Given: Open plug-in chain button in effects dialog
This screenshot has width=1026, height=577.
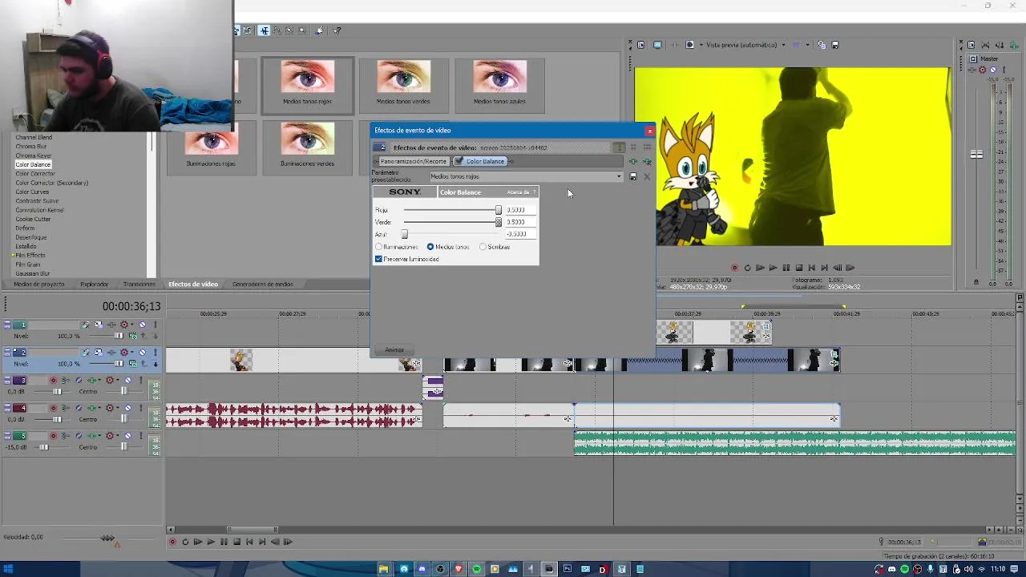Looking at the screenshot, I should click(633, 161).
